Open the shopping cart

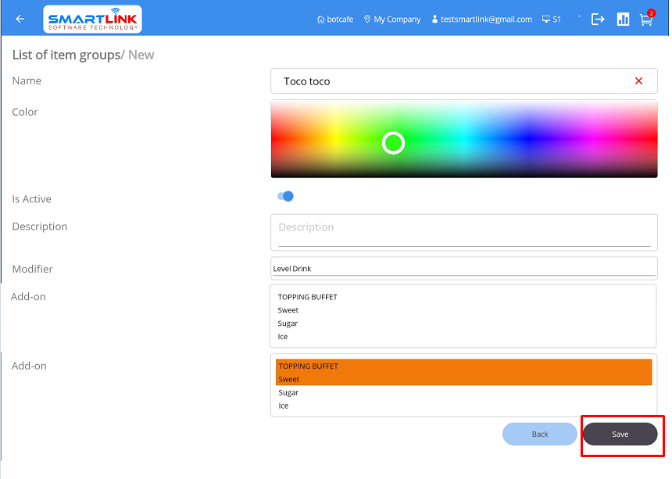pos(646,20)
